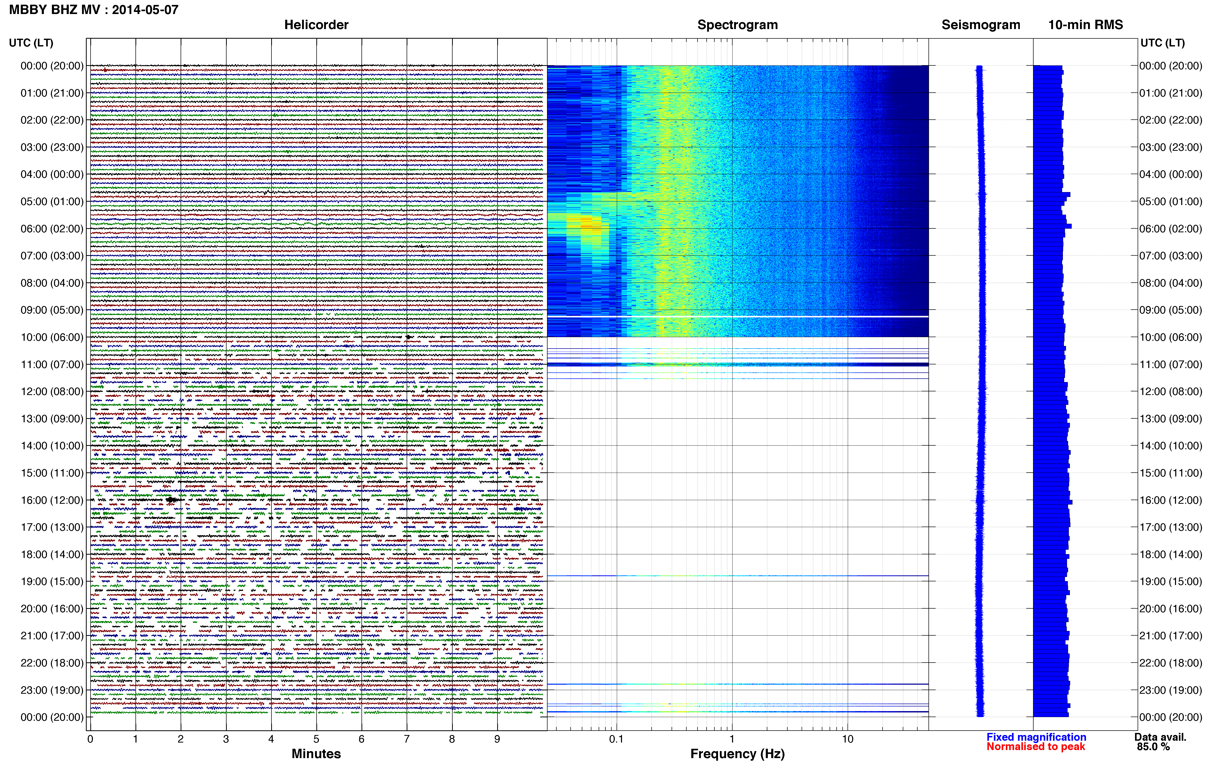Click left time label '03:00 (23:00)'
This screenshot has width=1230, height=769.
[52, 147]
